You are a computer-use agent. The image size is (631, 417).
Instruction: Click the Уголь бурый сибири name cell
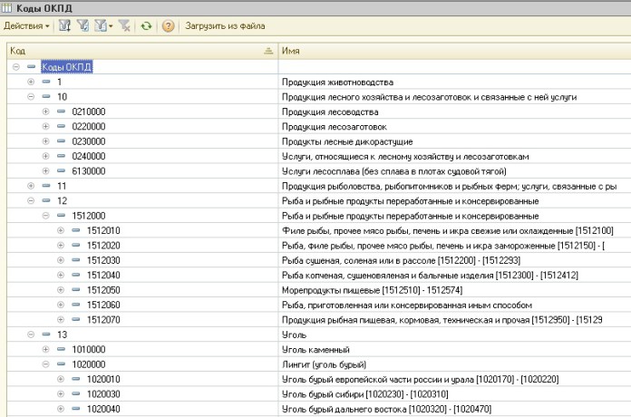(455, 394)
